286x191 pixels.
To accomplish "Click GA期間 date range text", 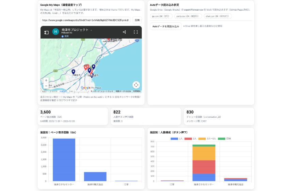I will (x=58, y=121).
